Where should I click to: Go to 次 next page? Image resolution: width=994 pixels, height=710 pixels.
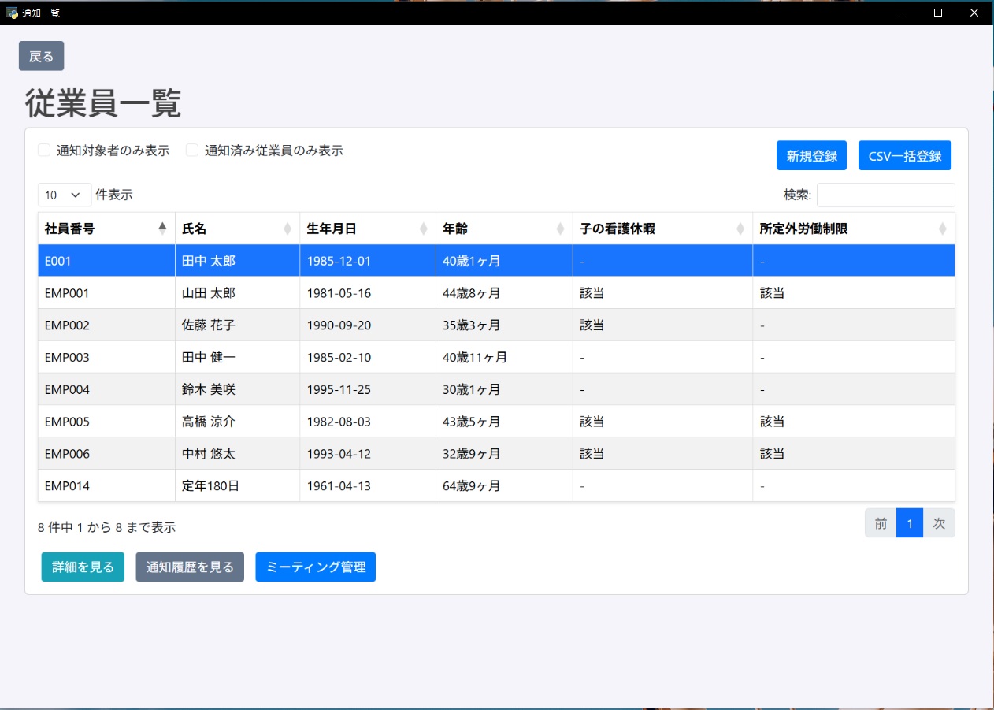(939, 523)
